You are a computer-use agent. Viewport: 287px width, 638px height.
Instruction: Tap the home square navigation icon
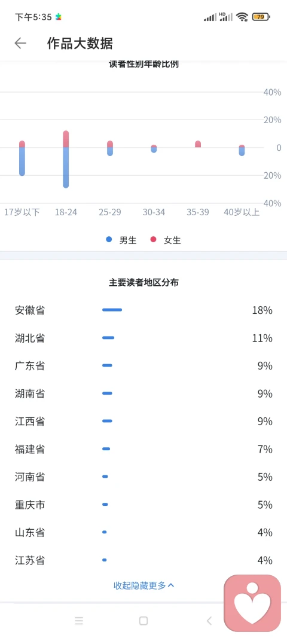[143, 621]
